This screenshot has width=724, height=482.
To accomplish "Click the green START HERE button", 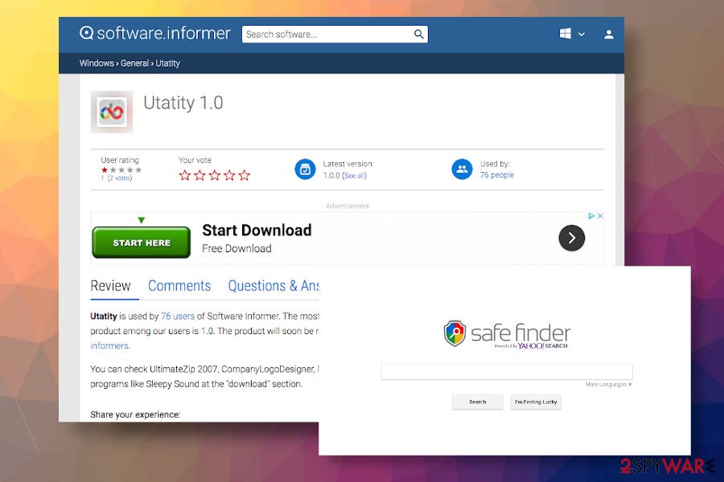I will [x=142, y=242].
